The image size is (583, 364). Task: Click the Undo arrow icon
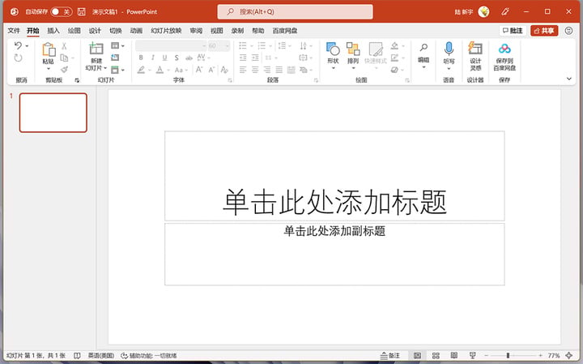18,45
